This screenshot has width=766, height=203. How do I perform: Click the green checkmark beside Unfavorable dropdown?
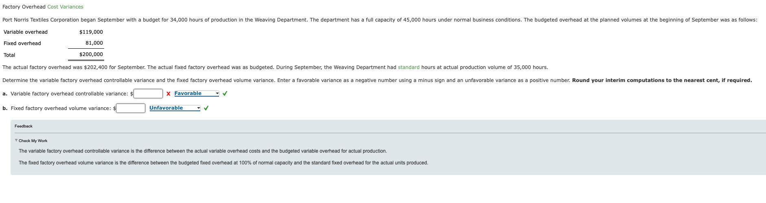click(x=206, y=108)
